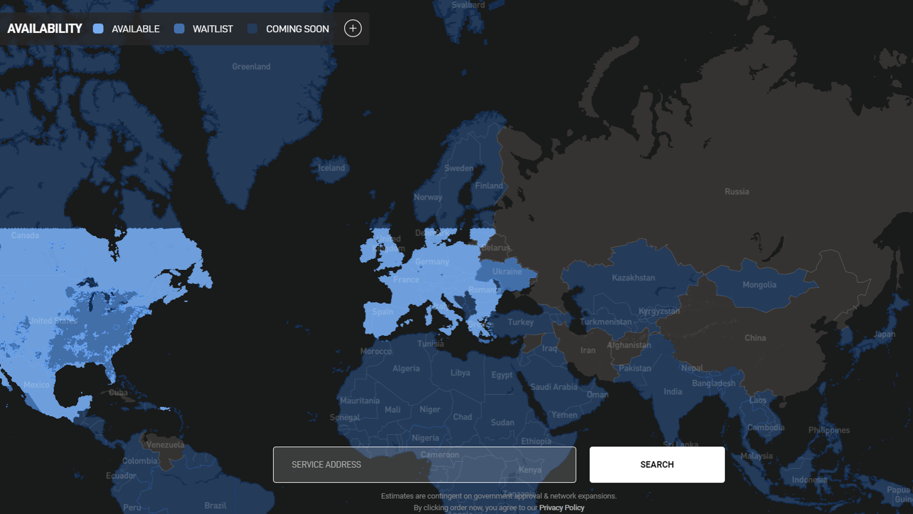This screenshot has height=514, width=913.
Task: Select Pakistan label on the map
Action: pos(635,368)
